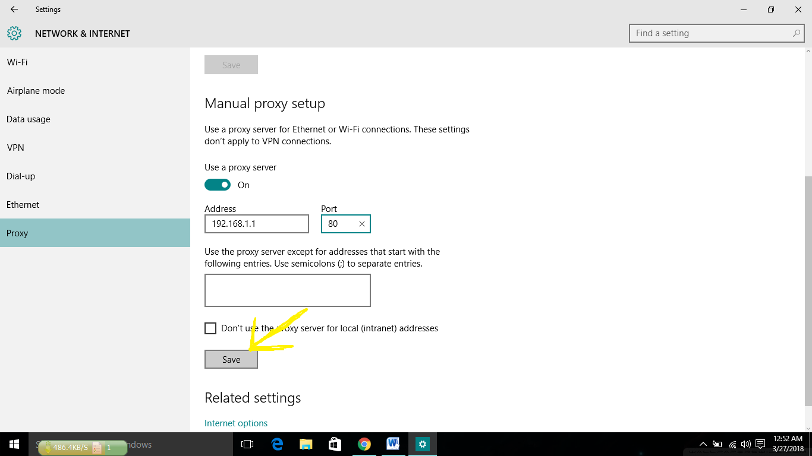Open File Explorer from the taskbar

pos(306,444)
